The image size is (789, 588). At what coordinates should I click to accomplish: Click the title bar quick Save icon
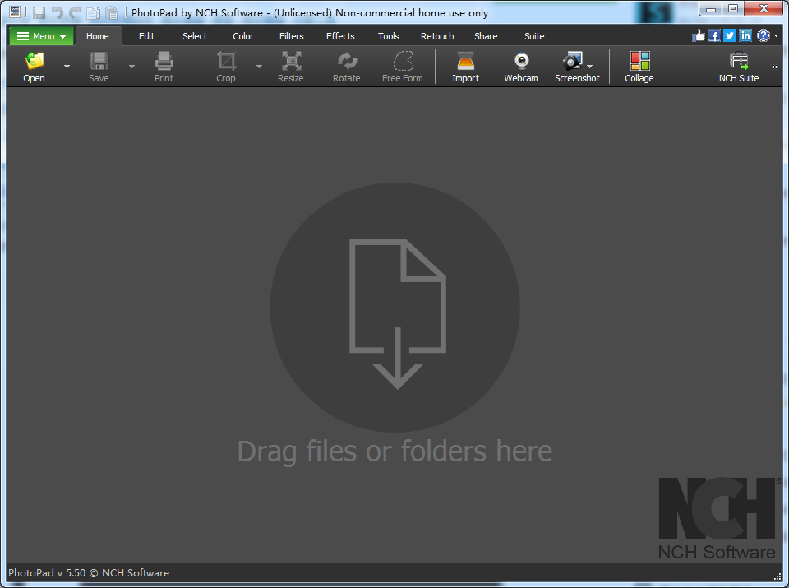39,12
